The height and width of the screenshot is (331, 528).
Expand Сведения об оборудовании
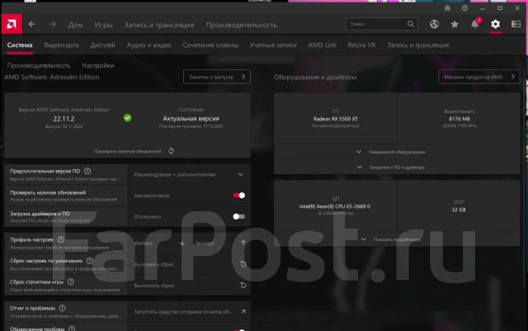[x=397, y=152]
